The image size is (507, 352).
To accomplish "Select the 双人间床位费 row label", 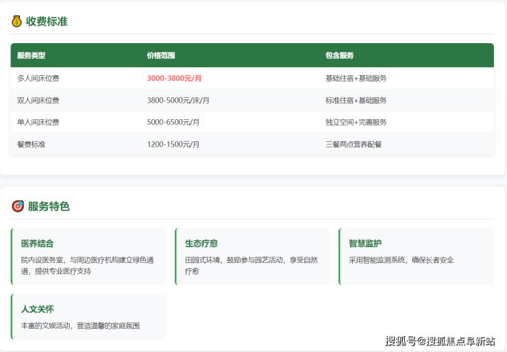I will coord(38,101).
